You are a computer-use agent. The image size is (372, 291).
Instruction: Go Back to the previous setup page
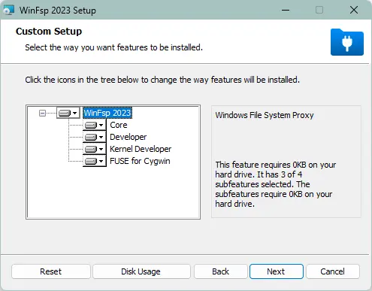220,271
